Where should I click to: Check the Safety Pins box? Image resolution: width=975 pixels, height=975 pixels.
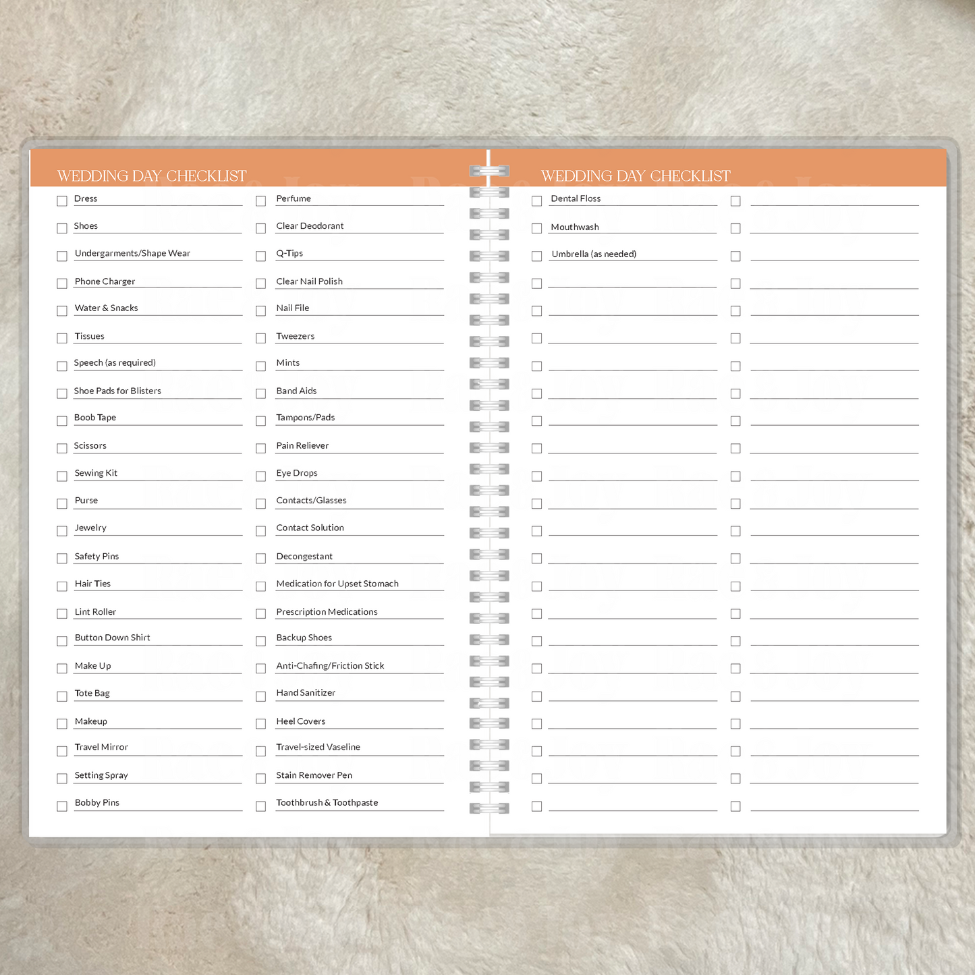coord(62,559)
